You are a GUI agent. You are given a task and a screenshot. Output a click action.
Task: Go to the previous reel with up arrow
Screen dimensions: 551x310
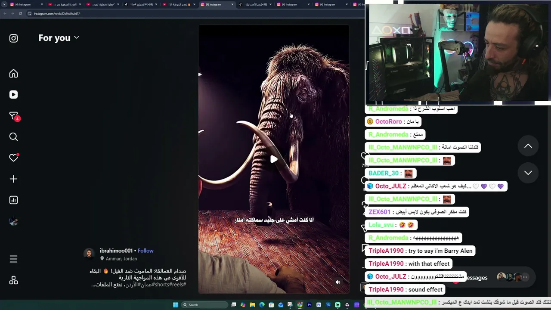[528, 146]
